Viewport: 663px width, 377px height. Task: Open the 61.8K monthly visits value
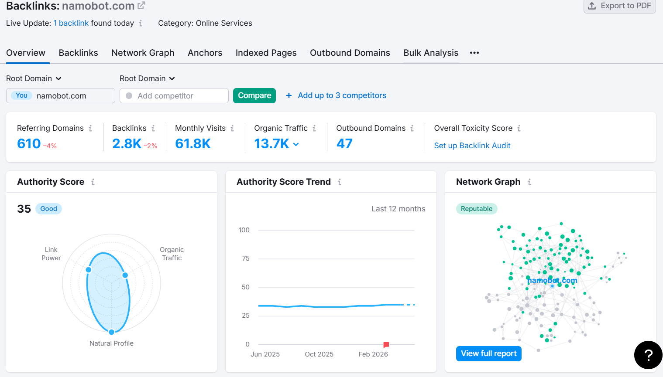click(x=193, y=143)
